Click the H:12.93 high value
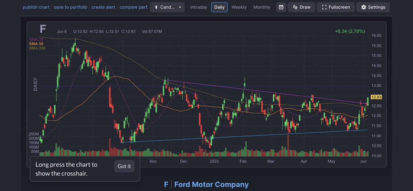The image size is (413, 191). pos(97,32)
